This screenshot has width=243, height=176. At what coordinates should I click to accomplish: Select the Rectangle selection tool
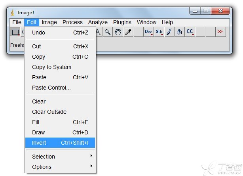point(15,32)
